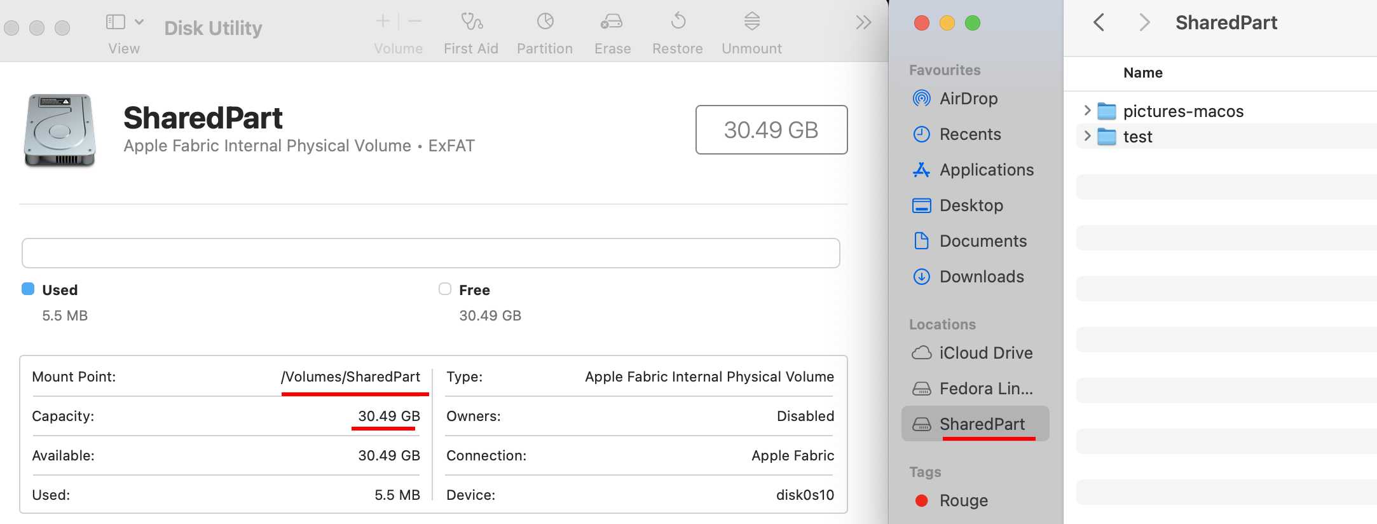This screenshot has height=524, width=1377.
Task: Close the Finder window with red button
Action: [x=922, y=23]
